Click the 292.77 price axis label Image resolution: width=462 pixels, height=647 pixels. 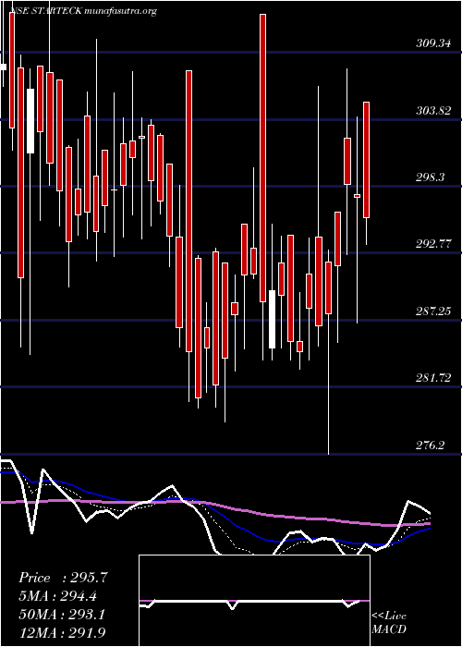coord(433,244)
